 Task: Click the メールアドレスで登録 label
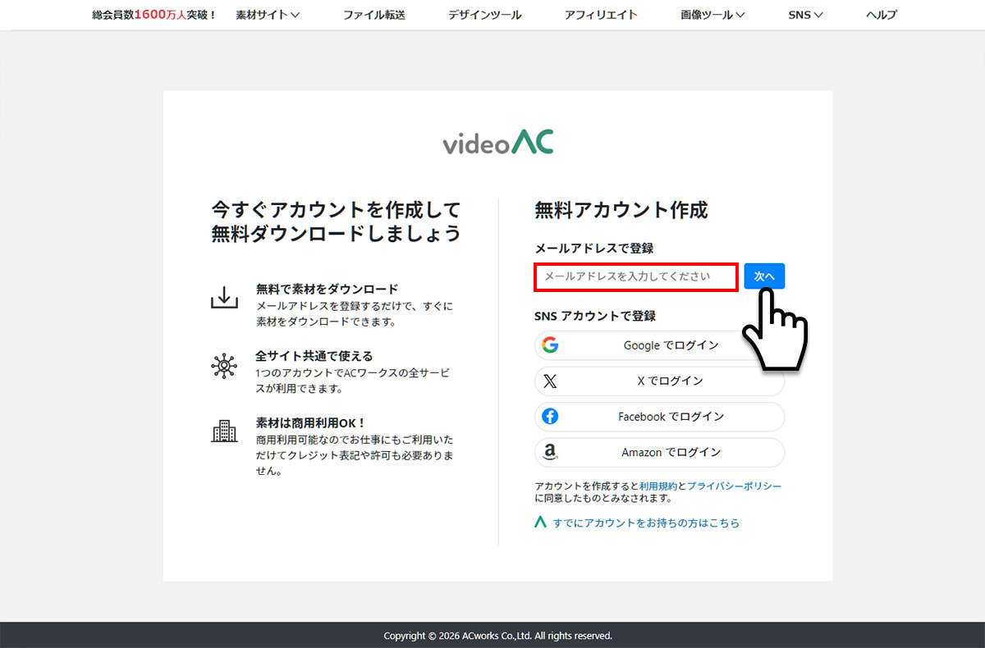coord(594,249)
